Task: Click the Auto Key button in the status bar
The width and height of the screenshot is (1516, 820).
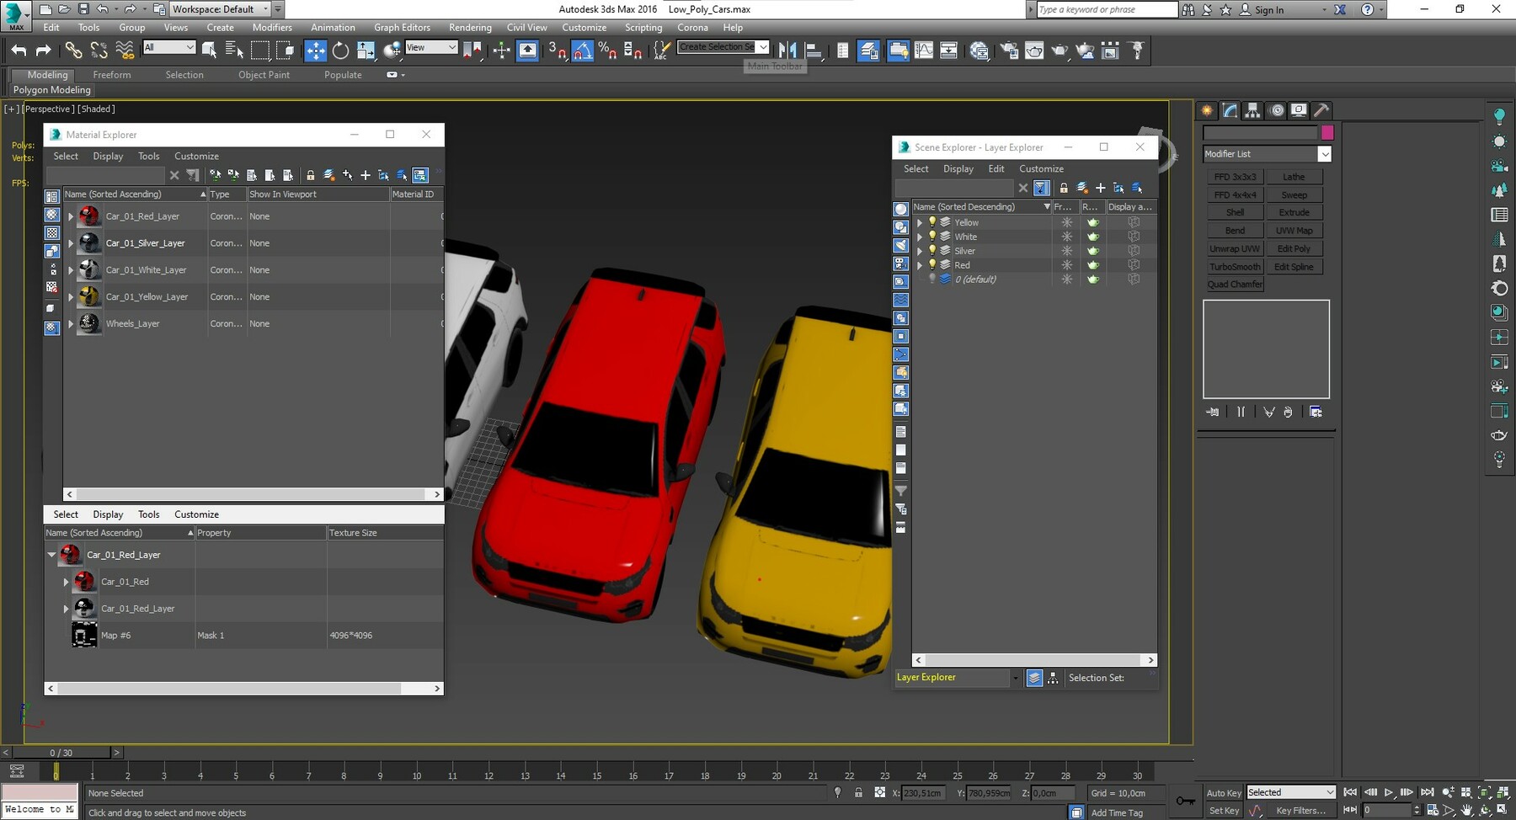Action: click(x=1224, y=792)
